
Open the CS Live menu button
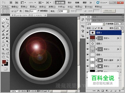coord(102,2)
